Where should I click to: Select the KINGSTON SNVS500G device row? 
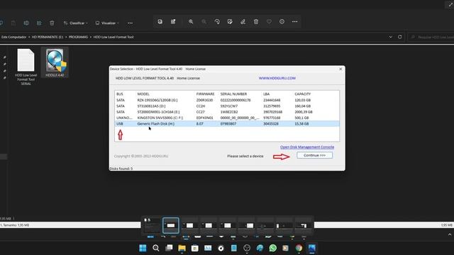coord(227,118)
